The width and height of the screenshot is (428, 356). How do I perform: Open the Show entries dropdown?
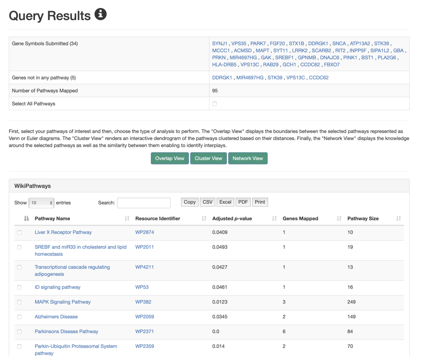41,203
